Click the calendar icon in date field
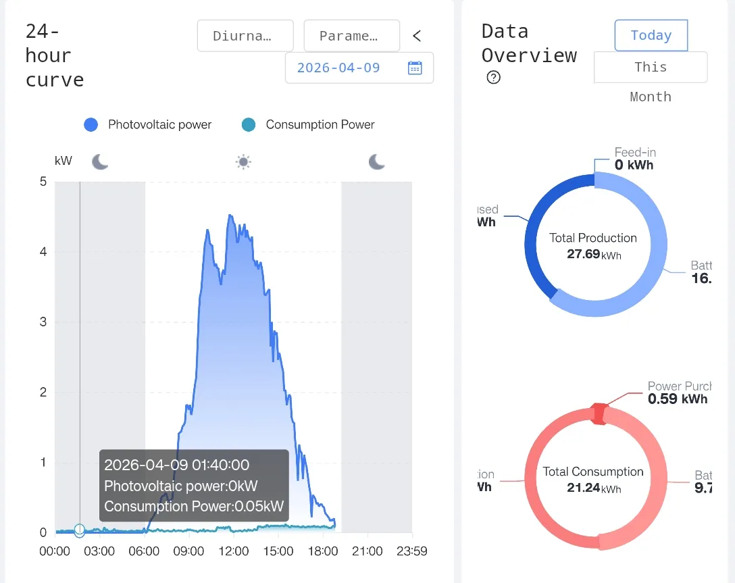The height and width of the screenshot is (583, 735). (415, 68)
